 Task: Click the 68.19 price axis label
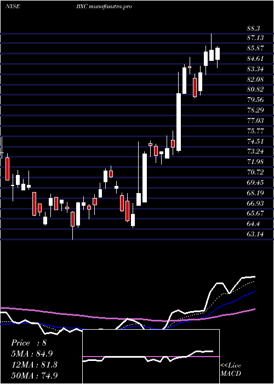(x=256, y=193)
